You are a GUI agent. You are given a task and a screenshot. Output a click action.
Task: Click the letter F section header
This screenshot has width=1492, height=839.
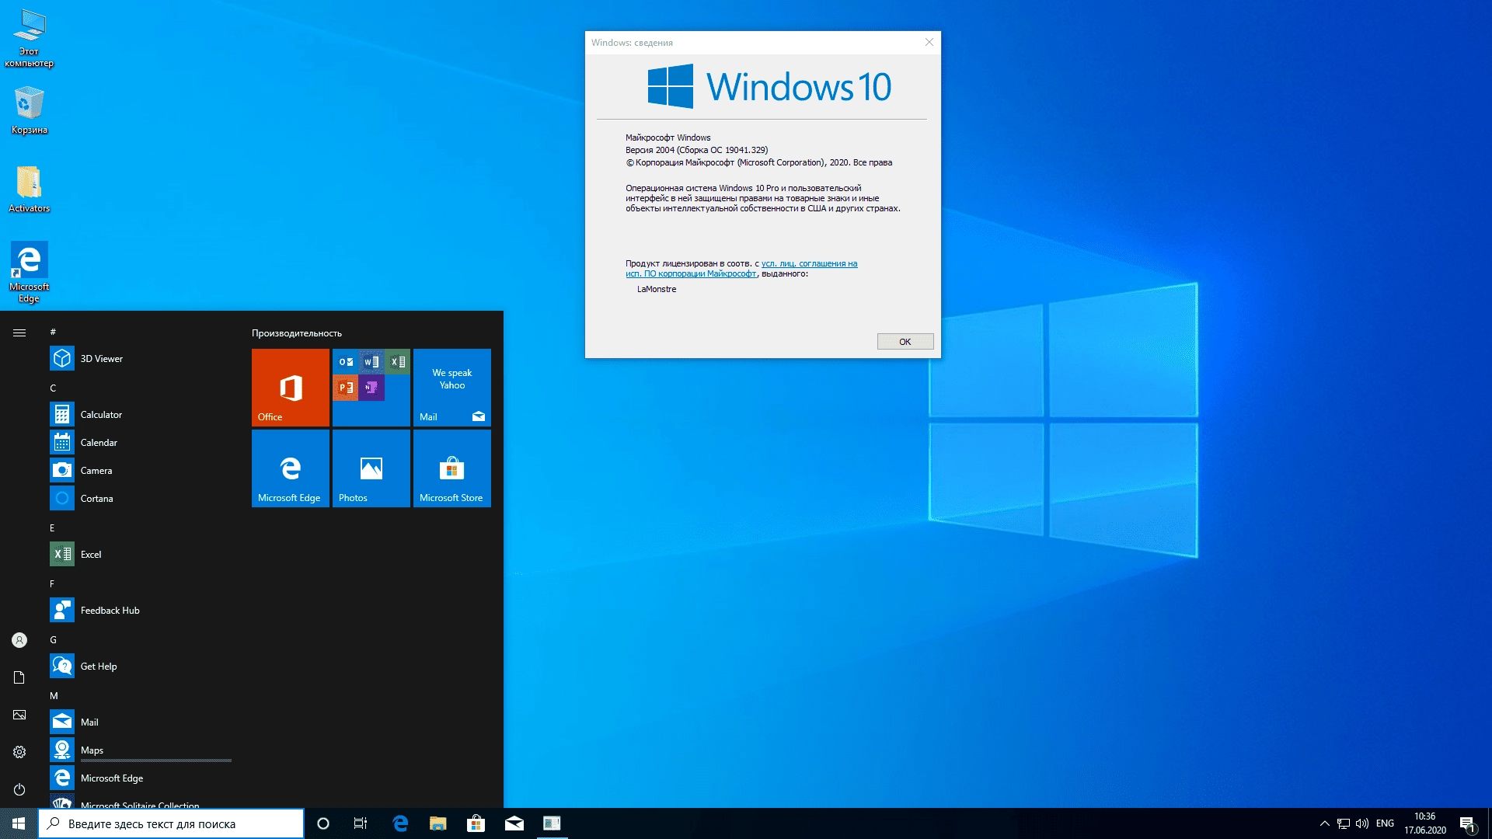point(52,583)
